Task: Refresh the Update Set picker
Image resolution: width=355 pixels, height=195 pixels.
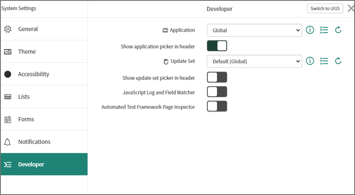Action: coord(338,61)
